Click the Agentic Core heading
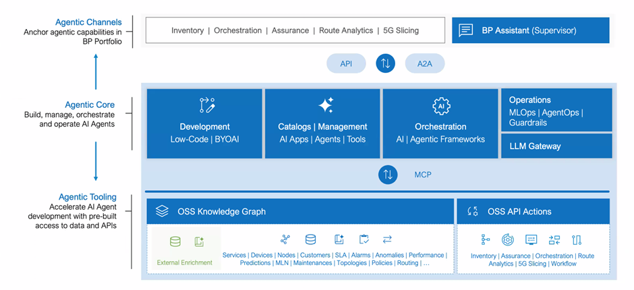The image size is (634, 290). pos(90,105)
